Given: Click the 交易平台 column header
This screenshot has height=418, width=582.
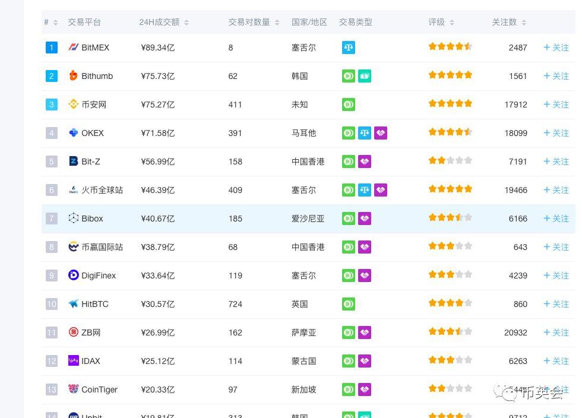Looking at the screenshot, I should point(84,22).
